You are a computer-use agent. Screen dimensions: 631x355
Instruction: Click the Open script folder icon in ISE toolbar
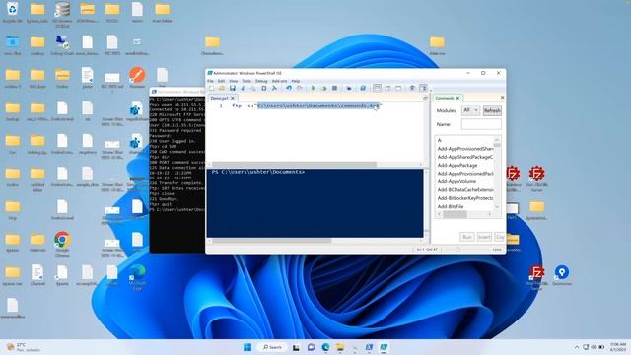tap(222, 88)
